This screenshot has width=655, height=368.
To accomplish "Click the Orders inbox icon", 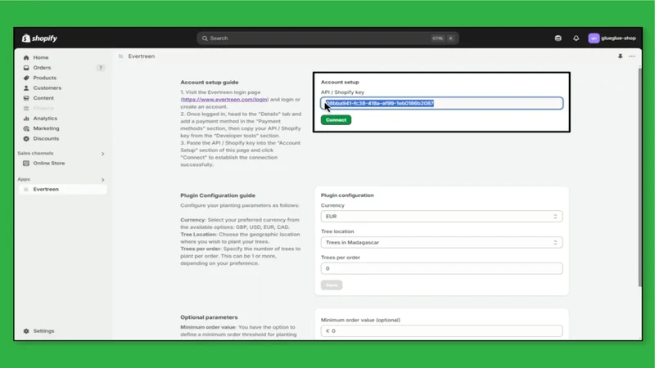I will tap(26, 68).
